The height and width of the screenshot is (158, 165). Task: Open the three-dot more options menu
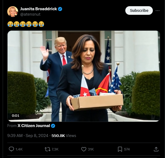[x=157, y=10]
